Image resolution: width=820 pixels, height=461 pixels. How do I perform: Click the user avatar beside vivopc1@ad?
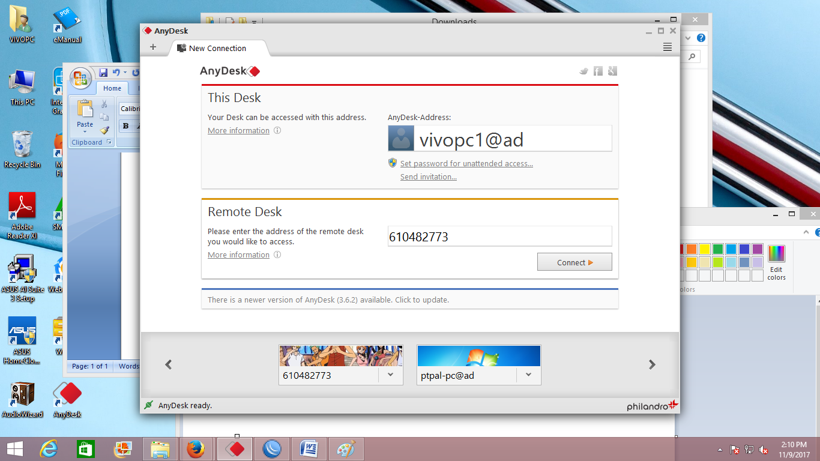401,138
